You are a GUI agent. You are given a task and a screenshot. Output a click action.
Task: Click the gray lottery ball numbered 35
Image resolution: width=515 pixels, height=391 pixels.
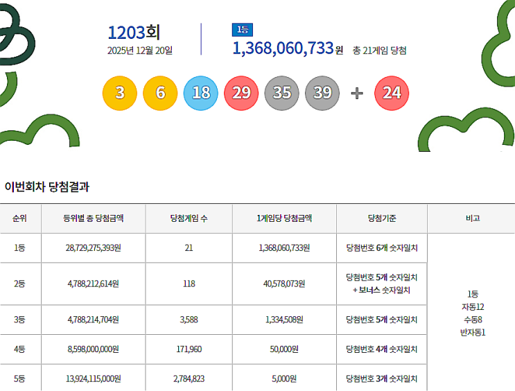(282, 93)
